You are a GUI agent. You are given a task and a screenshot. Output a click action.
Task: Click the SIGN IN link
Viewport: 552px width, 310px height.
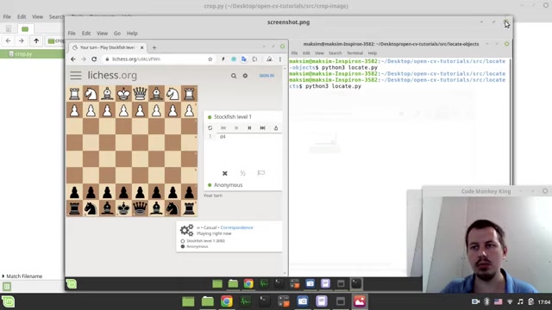coord(267,76)
